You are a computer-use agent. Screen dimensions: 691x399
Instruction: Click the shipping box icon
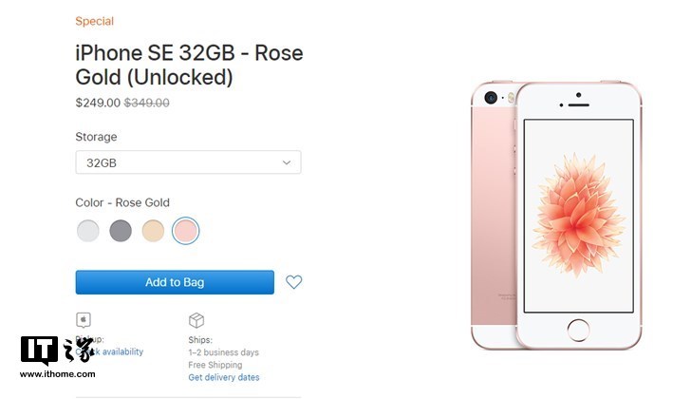(196, 320)
